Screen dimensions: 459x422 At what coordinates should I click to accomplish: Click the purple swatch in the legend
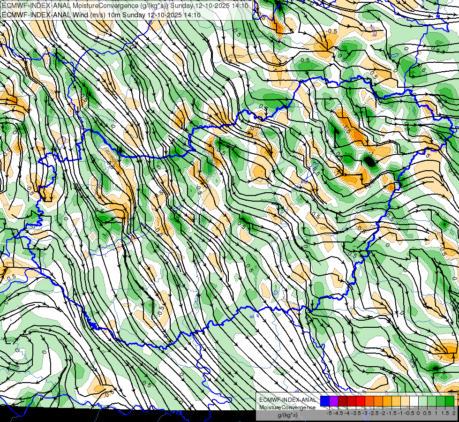[x=334, y=401]
